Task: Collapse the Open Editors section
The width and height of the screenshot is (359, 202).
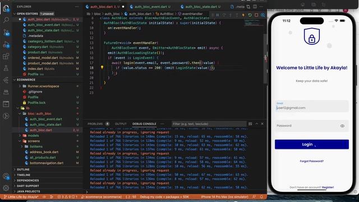Action: (x=15, y=13)
